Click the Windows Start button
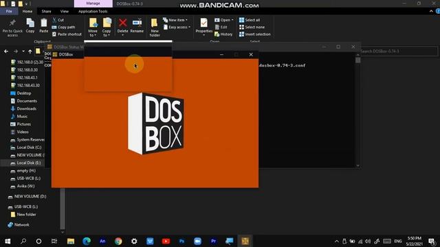This screenshot has height=247, width=440. [x=8, y=241]
